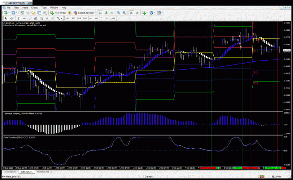
Task: Select the EURUSD,H1 chart tab
Action: click(27, 172)
